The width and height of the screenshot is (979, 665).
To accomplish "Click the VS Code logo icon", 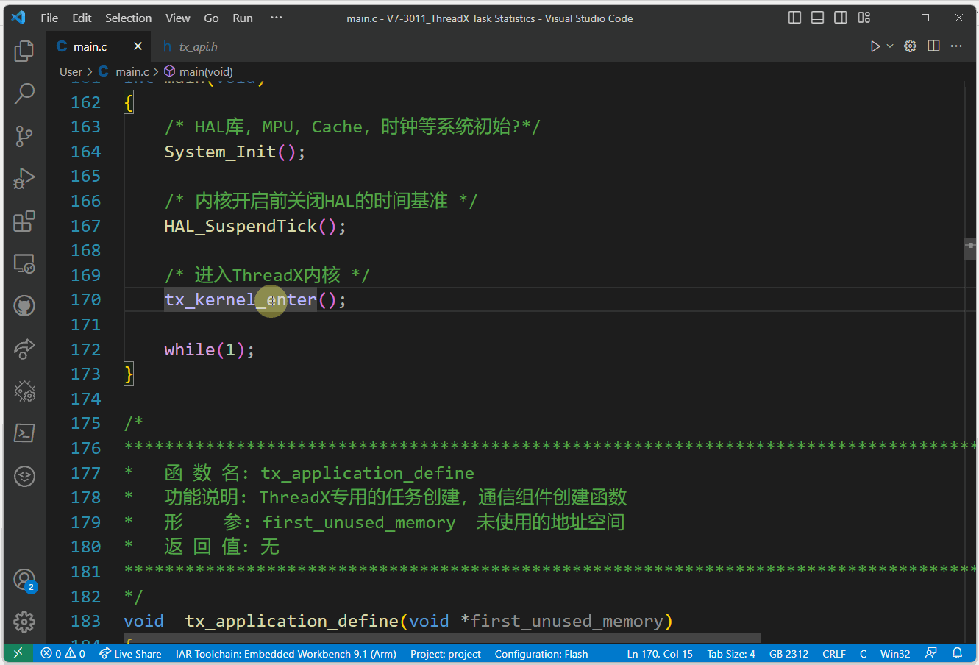I will [18, 18].
